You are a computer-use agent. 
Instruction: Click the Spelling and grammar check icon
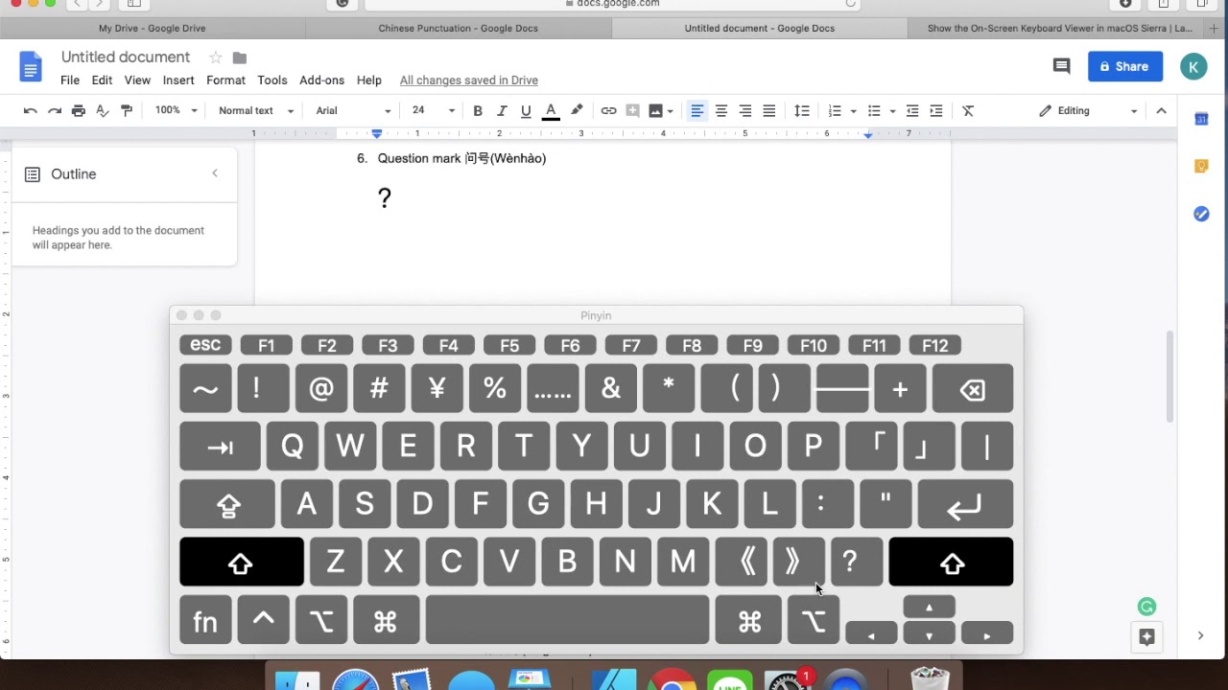103,111
